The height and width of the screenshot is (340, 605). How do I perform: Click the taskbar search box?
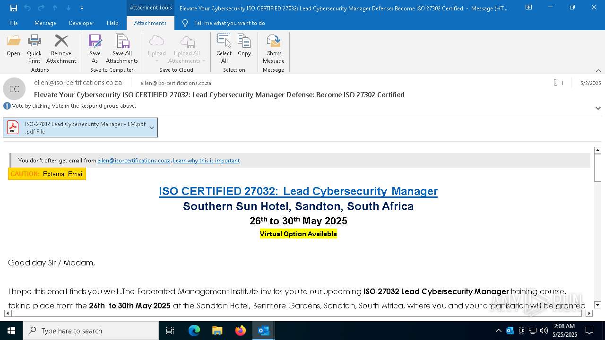click(x=91, y=331)
